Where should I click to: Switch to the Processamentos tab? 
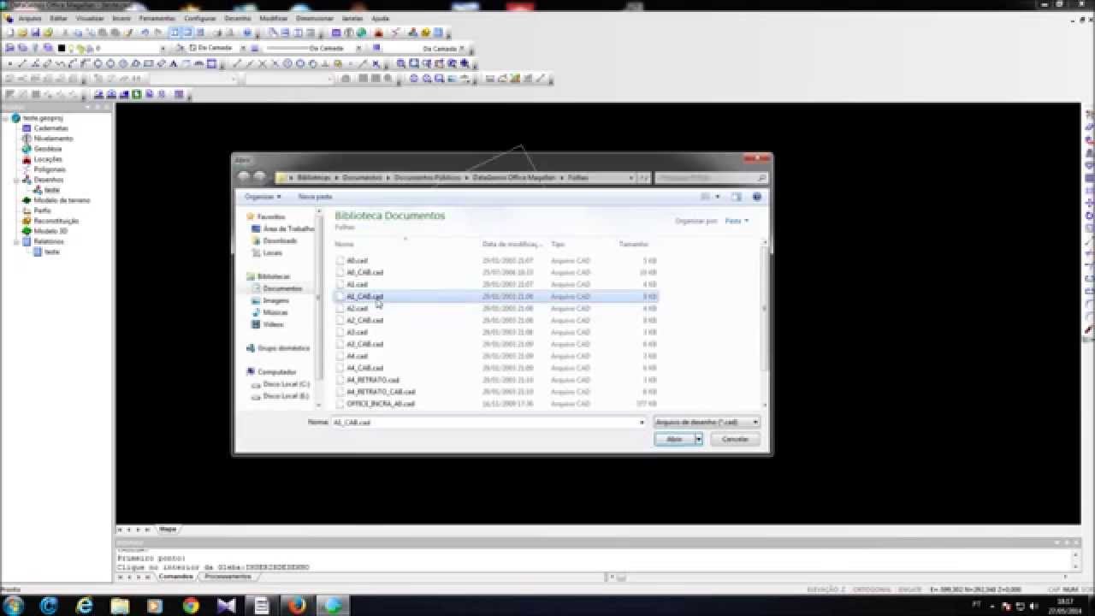point(228,577)
